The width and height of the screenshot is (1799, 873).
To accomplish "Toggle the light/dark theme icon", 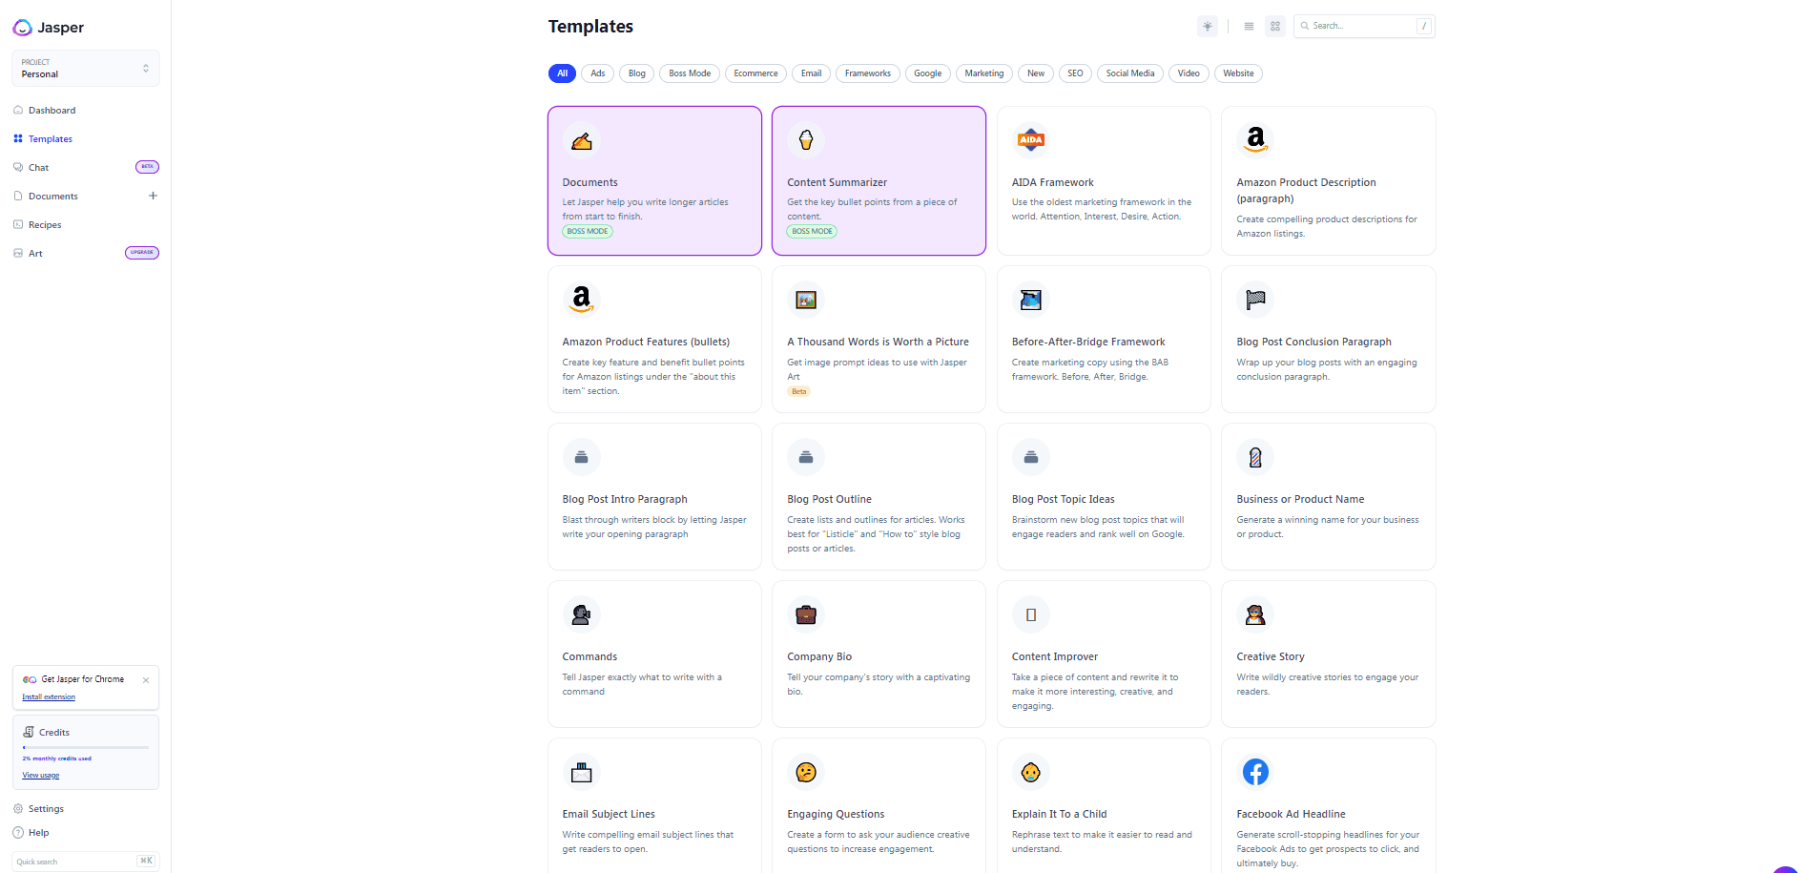I will [1208, 27].
